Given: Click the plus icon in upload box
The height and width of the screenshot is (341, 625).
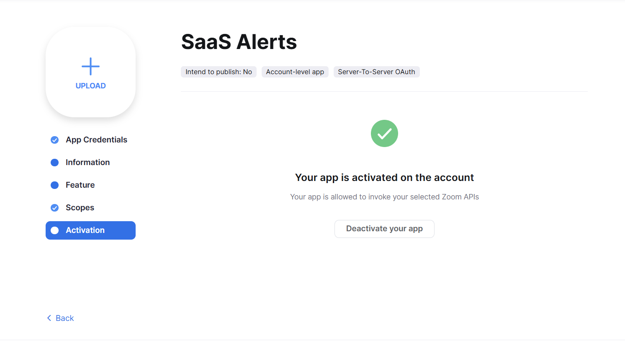Looking at the screenshot, I should [x=90, y=66].
